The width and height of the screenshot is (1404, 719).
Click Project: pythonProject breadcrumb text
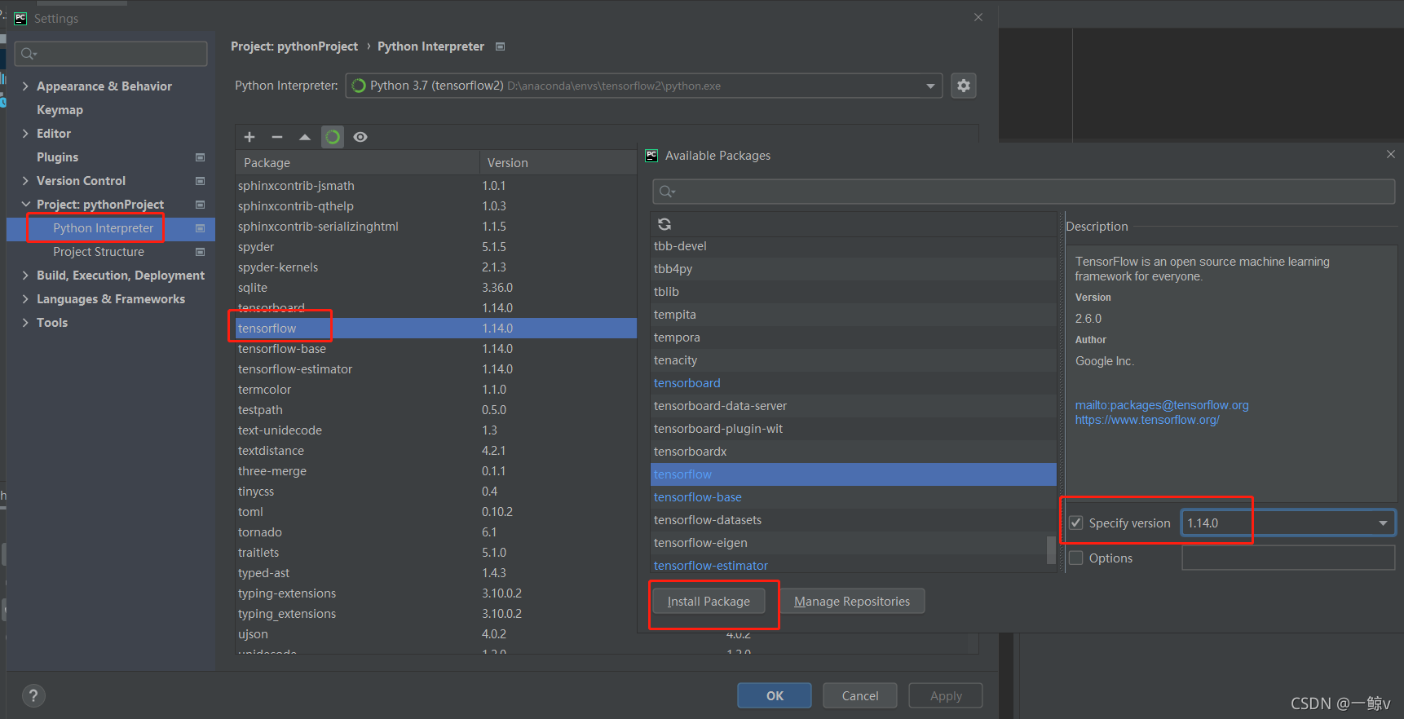[x=294, y=46]
